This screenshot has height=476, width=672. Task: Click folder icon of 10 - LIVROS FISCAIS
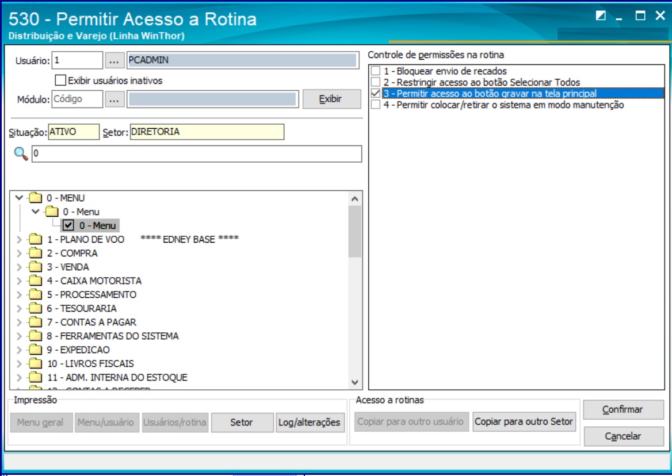35,363
